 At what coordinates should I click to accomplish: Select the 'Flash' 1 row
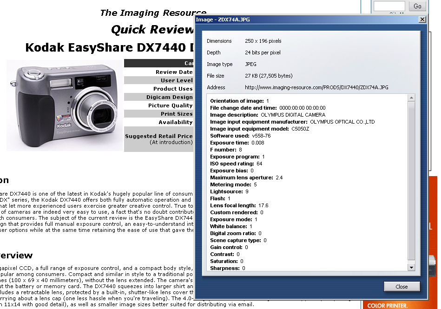click(220, 198)
